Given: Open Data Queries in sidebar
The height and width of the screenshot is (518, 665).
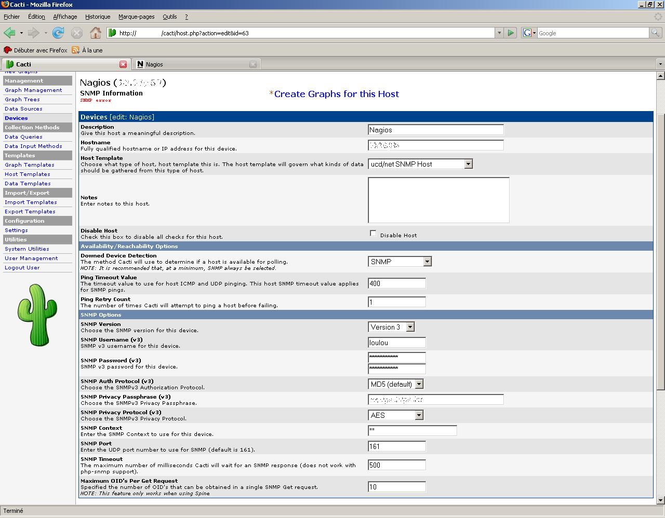Looking at the screenshot, I should click(x=23, y=137).
